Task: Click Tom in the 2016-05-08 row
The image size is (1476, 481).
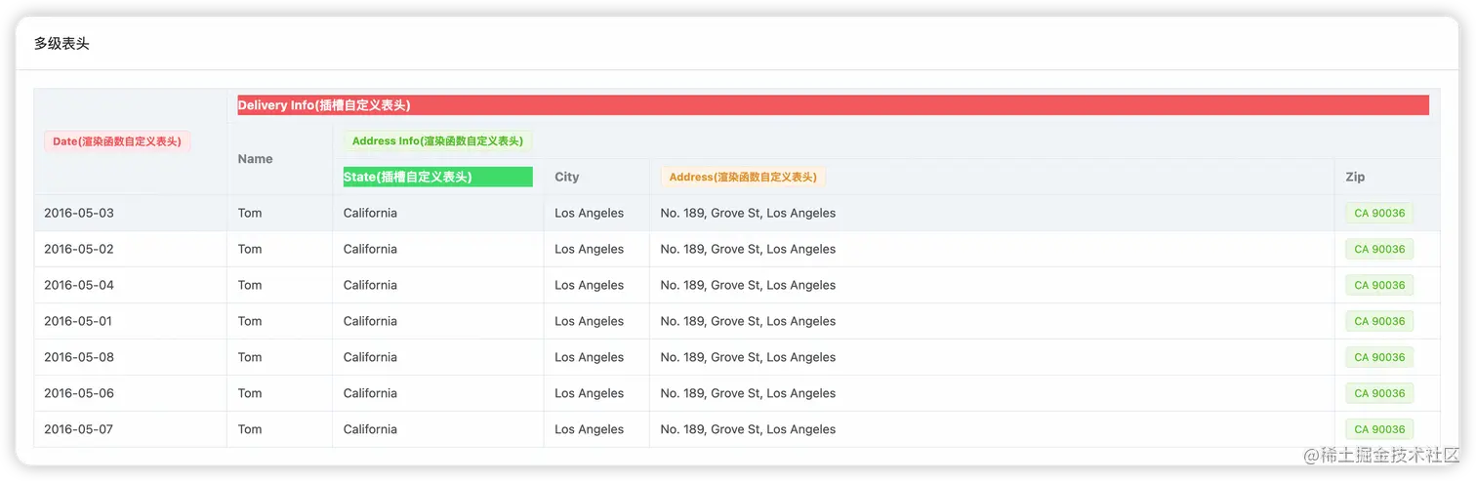Action: coord(250,357)
